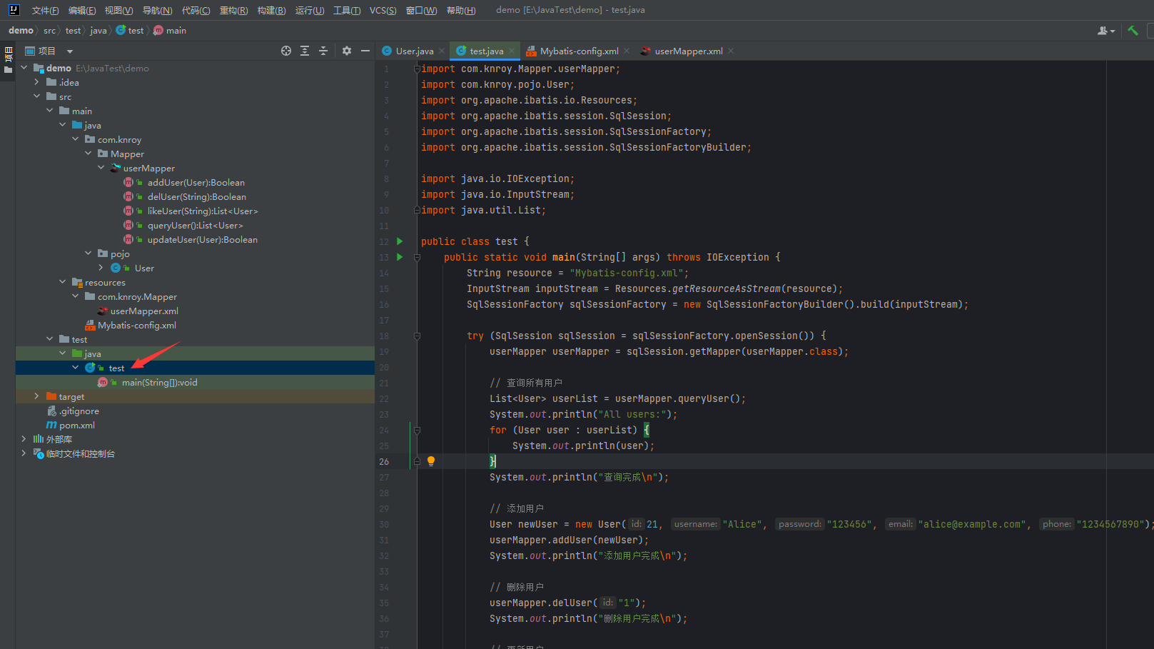Click the main breadcrumb in navigation bar

click(176, 31)
